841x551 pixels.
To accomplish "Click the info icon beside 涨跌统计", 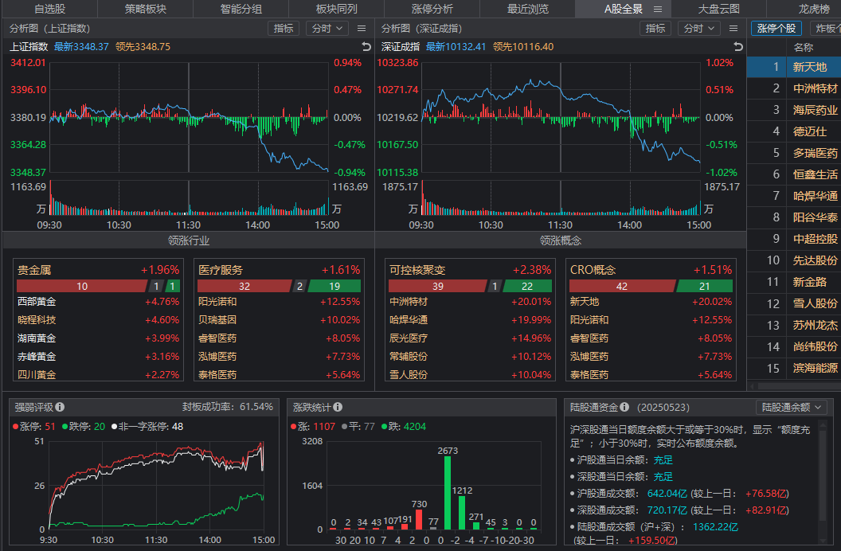I will tap(337, 407).
